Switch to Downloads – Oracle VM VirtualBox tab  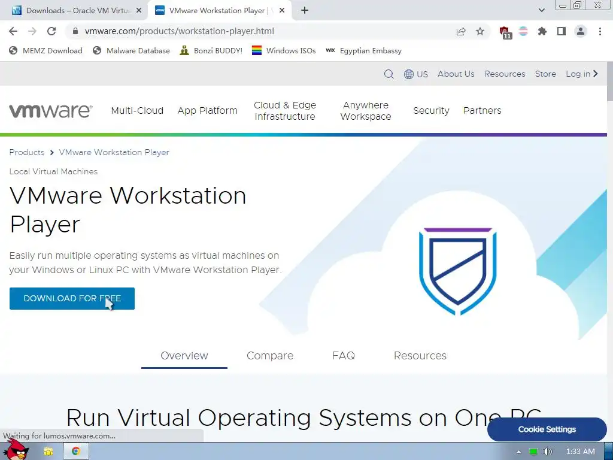click(78, 11)
